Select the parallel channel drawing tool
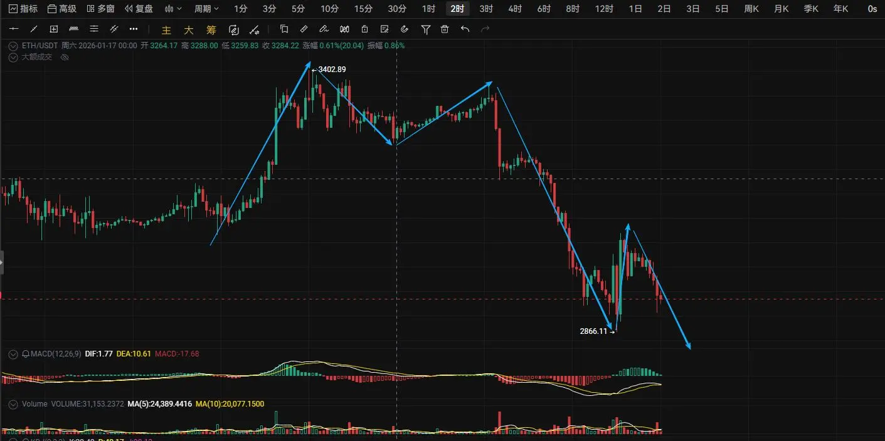The width and height of the screenshot is (885, 441). 114,29
